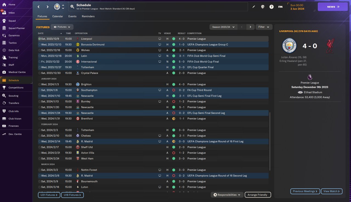351x202 pixels.
Task: Click the Arrange Friendly button
Action: 257,195
